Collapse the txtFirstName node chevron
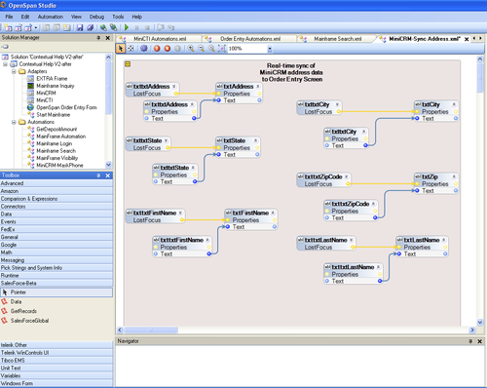The image size is (487, 388). (x=273, y=213)
